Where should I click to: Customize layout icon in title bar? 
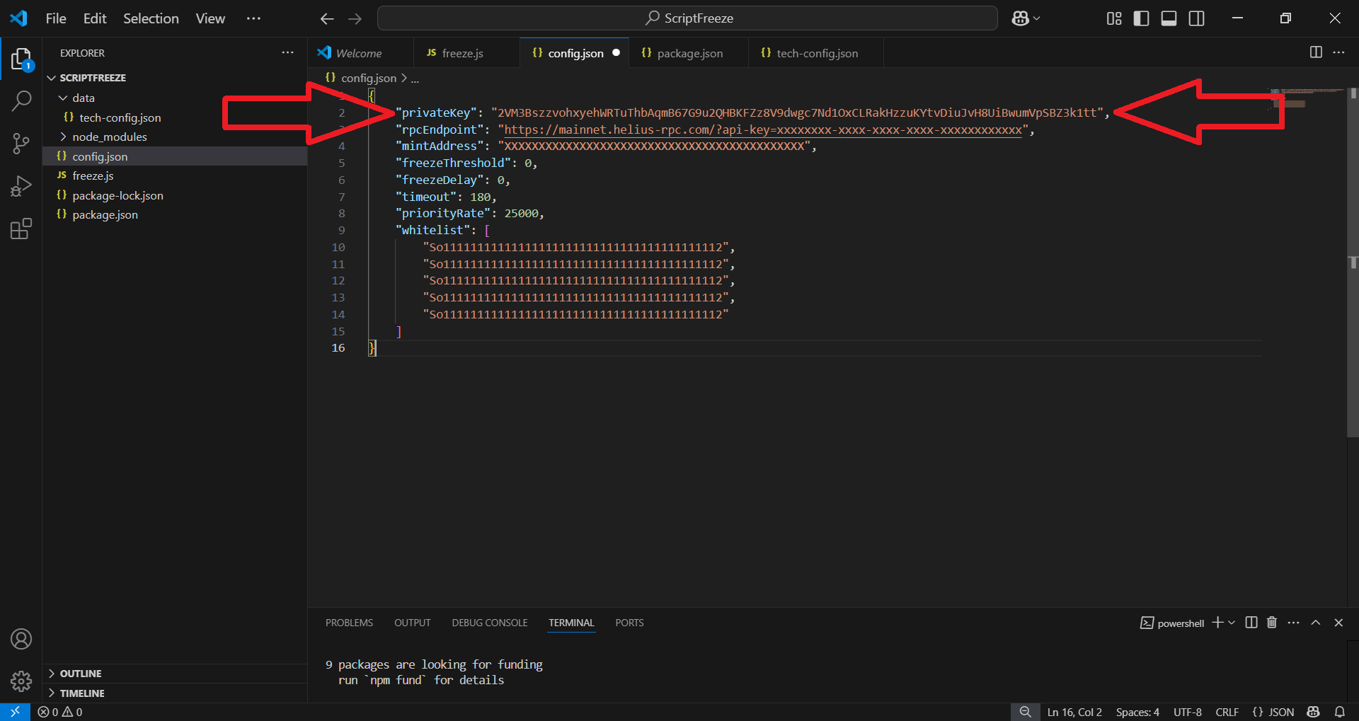pos(1114,18)
